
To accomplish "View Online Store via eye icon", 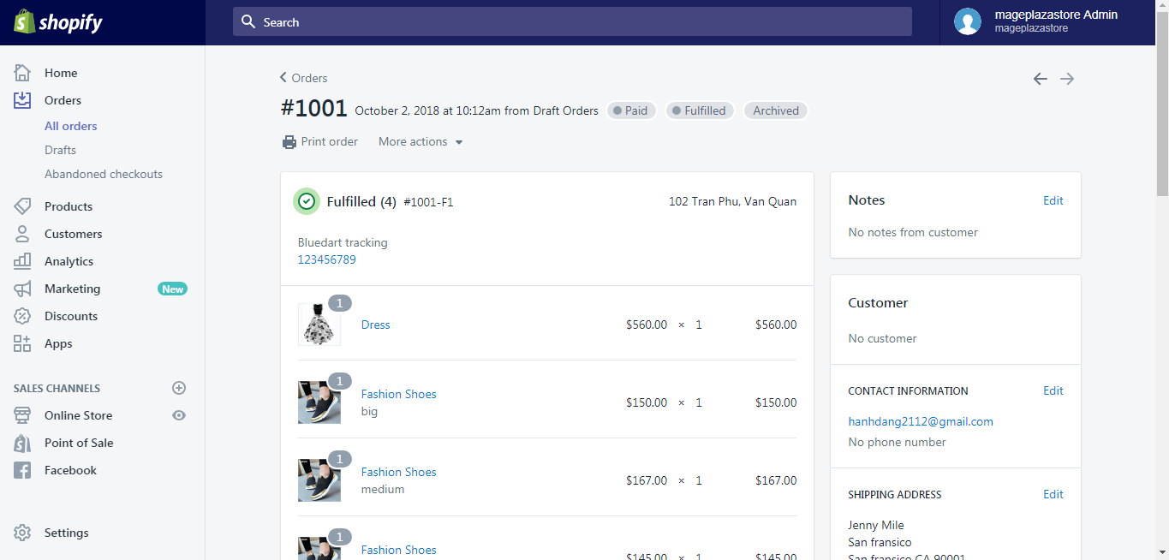I will coord(179,415).
